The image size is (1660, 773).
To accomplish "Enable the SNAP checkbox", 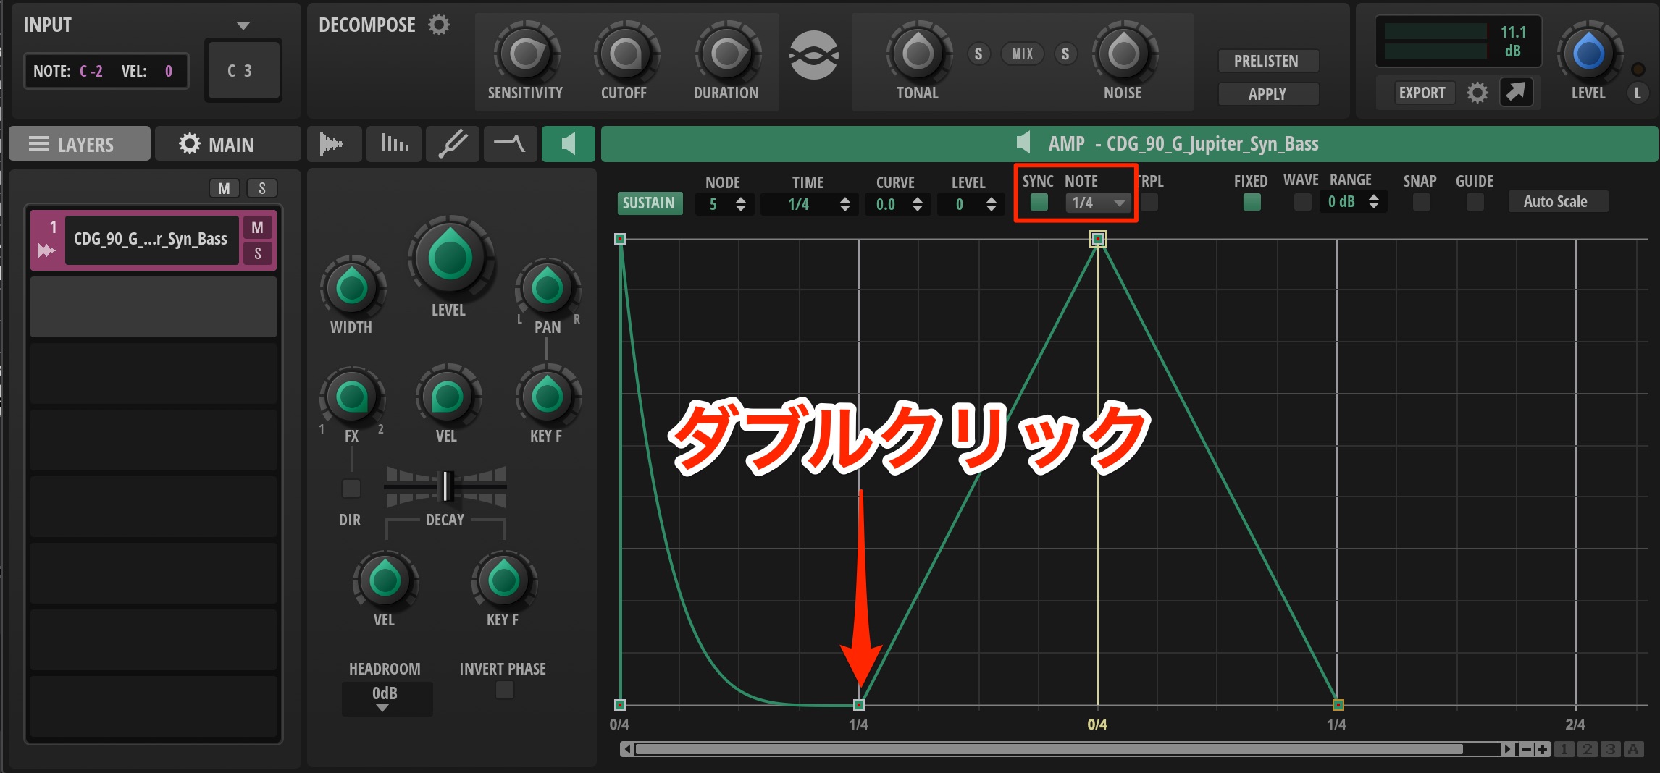I will (x=1421, y=202).
